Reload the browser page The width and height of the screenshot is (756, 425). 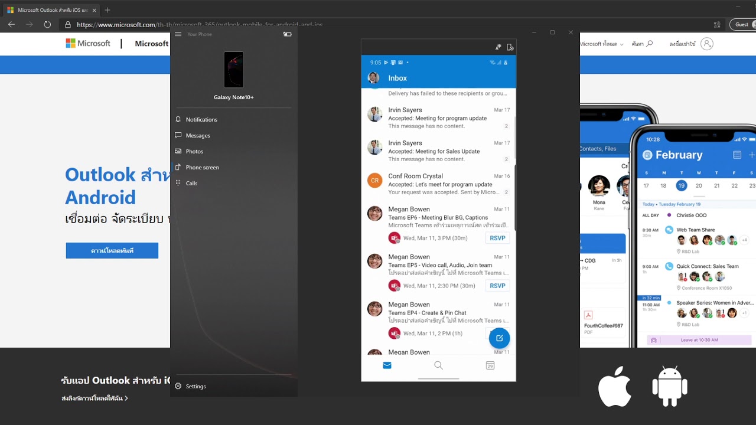click(47, 24)
